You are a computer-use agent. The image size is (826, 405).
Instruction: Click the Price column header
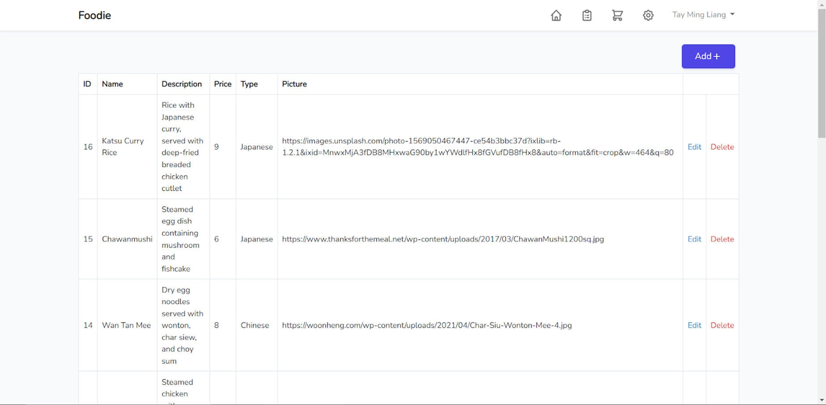tap(222, 84)
